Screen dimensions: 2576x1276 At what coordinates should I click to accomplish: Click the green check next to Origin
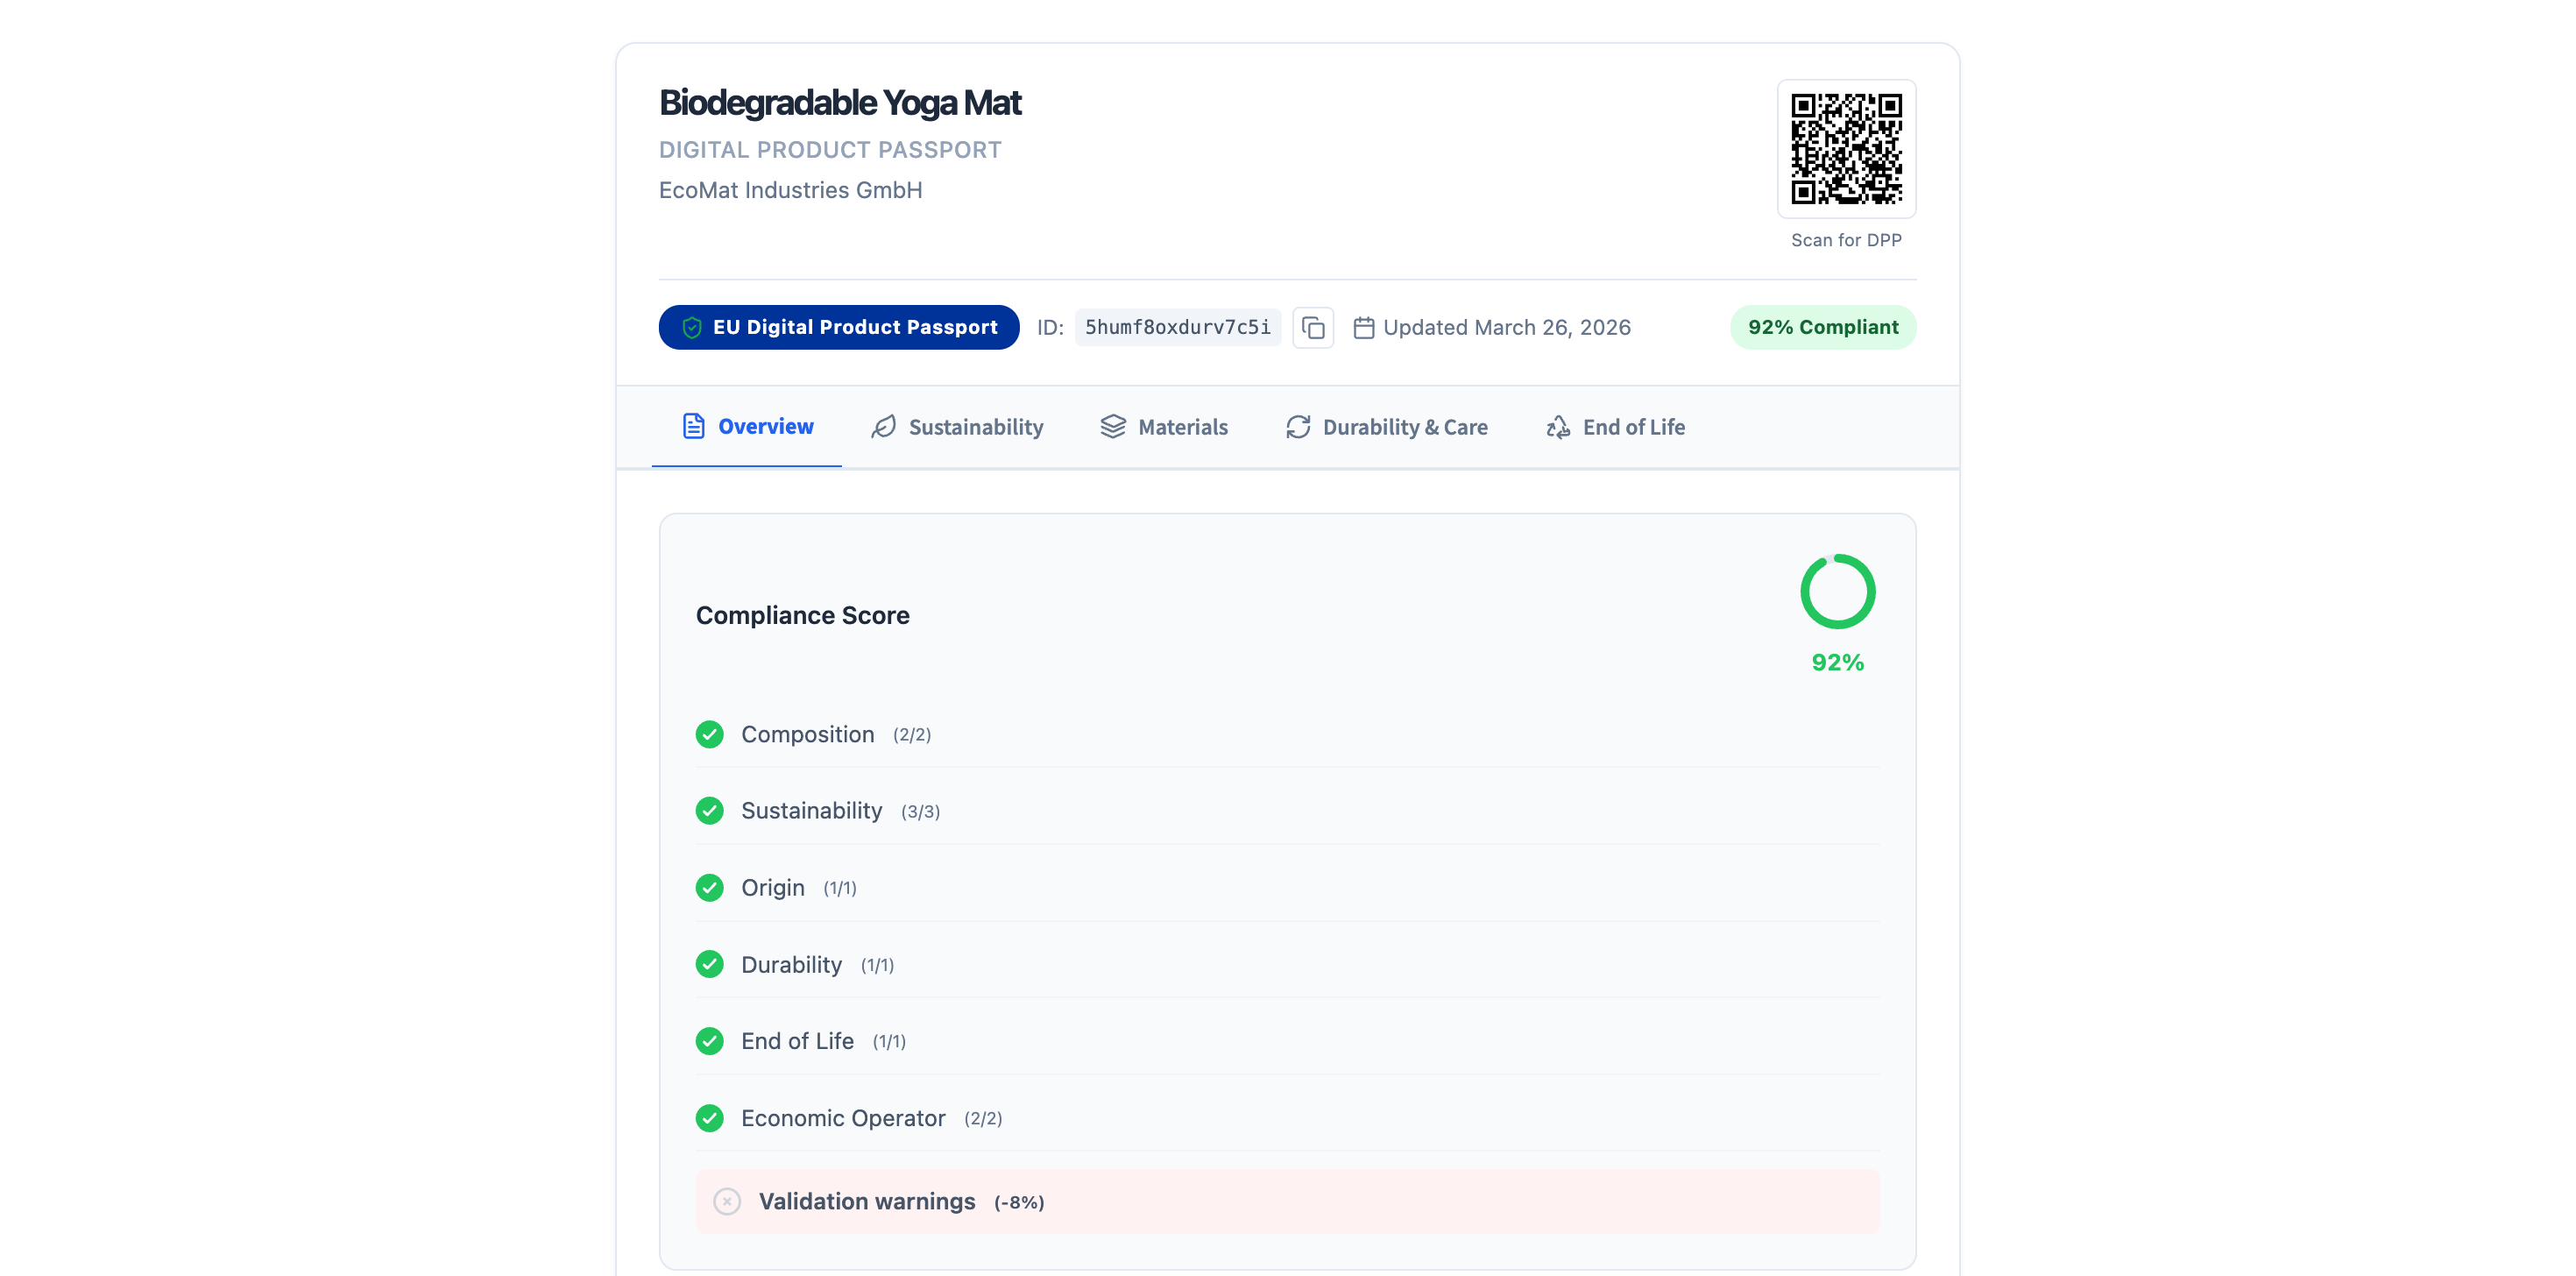point(710,888)
